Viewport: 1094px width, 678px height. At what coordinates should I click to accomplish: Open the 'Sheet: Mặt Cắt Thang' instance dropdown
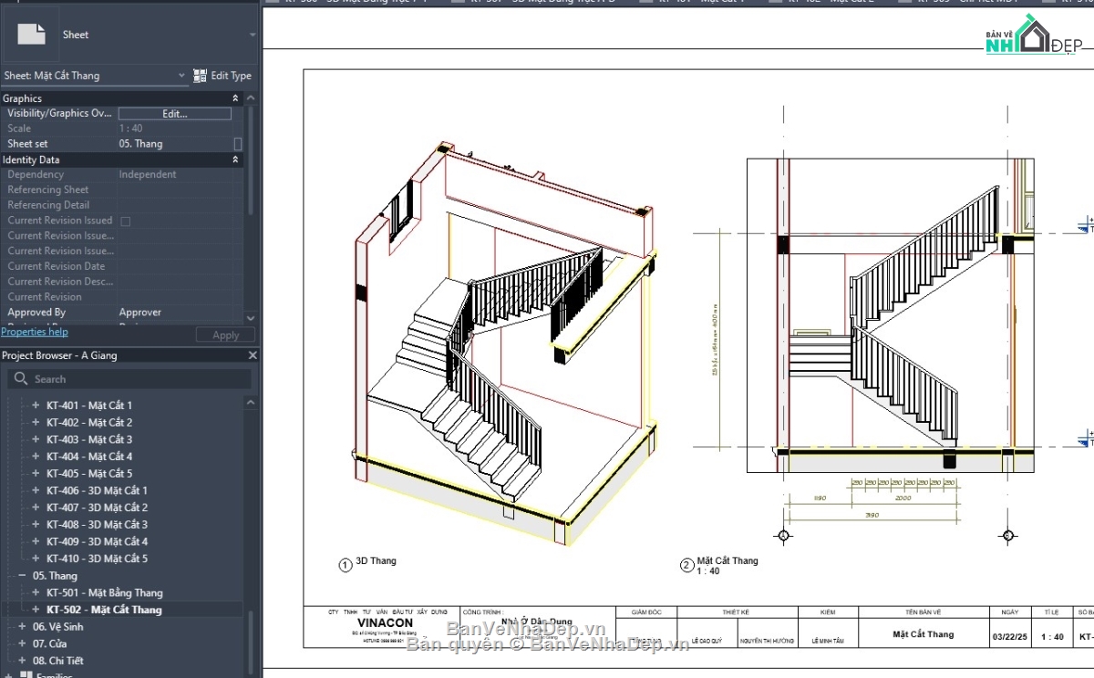(x=181, y=76)
